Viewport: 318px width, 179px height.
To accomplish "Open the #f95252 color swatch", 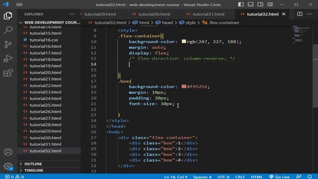I will click(184, 87).
